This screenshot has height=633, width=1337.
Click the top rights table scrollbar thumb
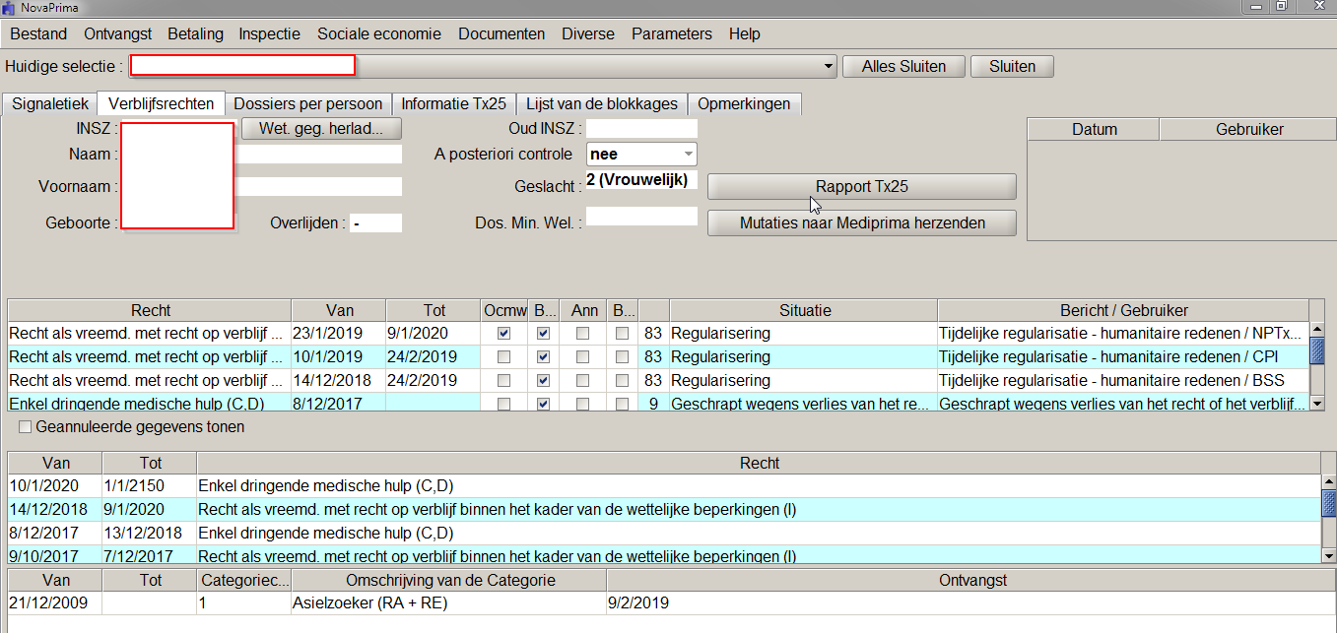1317,349
